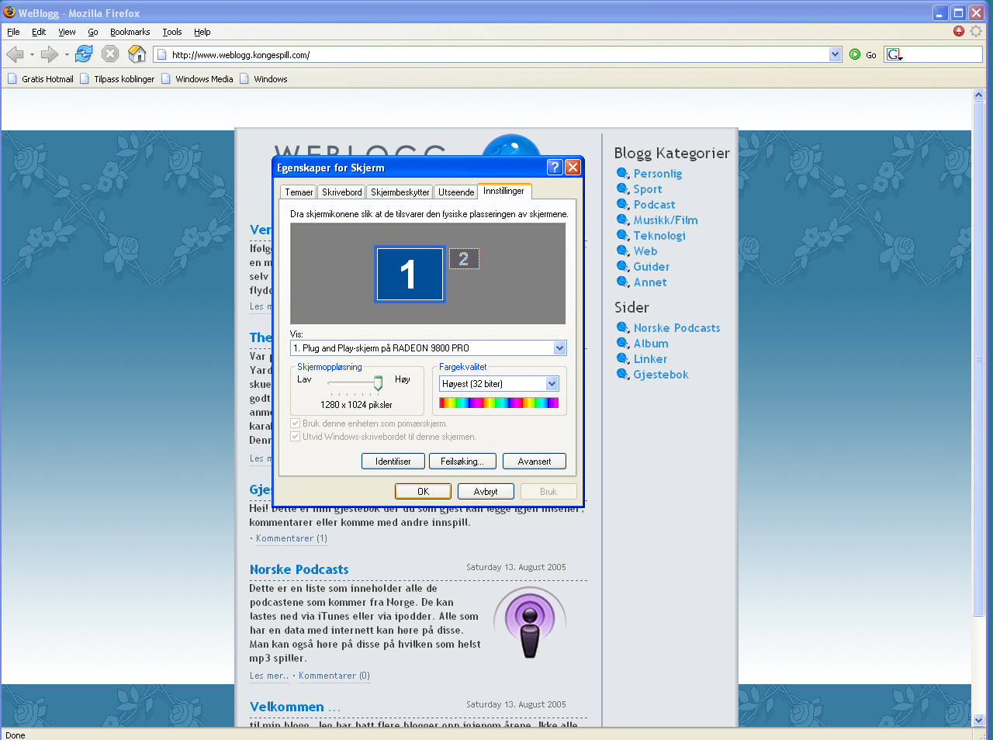The width and height of the screenshot is (993, 740).
Task: Click the purple podcast logo image
Action: [530, 622]
